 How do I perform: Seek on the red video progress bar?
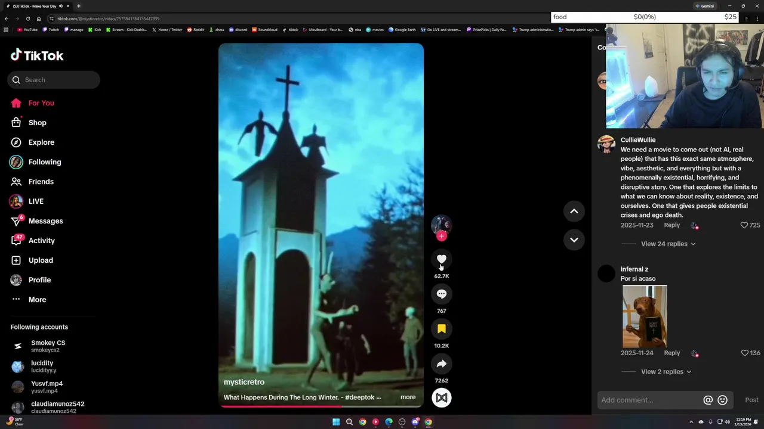[321, 406]
